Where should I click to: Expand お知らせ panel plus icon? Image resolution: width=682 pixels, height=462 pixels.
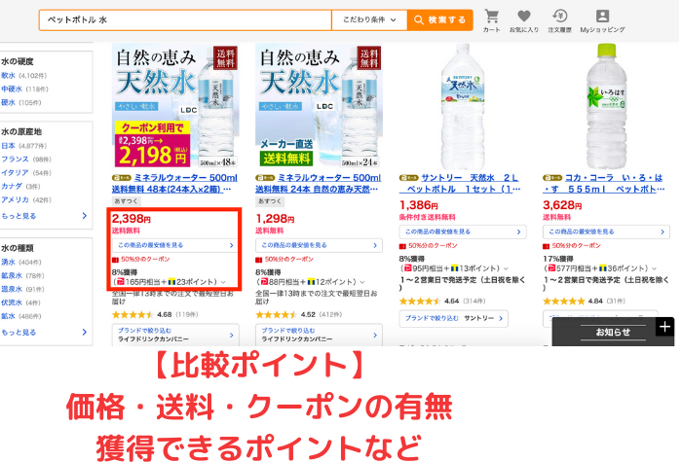pyautogui.click(x=664, y=327)
